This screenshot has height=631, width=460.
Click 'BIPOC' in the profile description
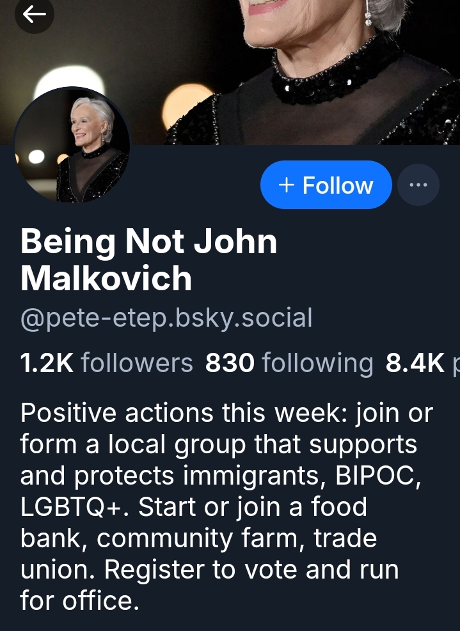coord(380,476)
